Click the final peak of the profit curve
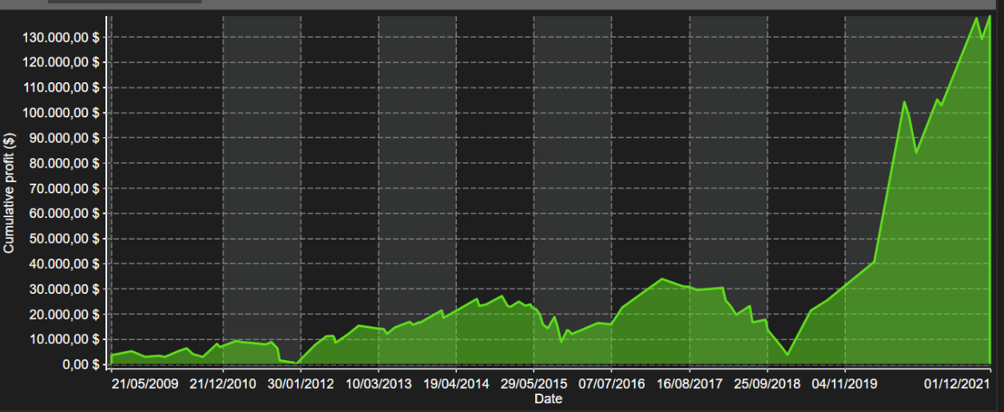 [989, 17]
